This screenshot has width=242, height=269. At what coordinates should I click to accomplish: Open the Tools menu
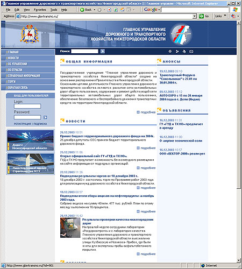tap(54, 10)
